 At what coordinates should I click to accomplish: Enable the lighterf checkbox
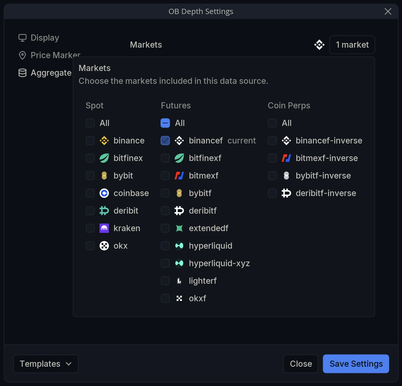click(x=165, y=281)
